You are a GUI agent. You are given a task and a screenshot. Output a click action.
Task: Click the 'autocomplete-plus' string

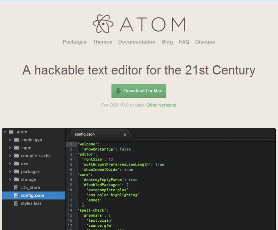click(107, 190)
